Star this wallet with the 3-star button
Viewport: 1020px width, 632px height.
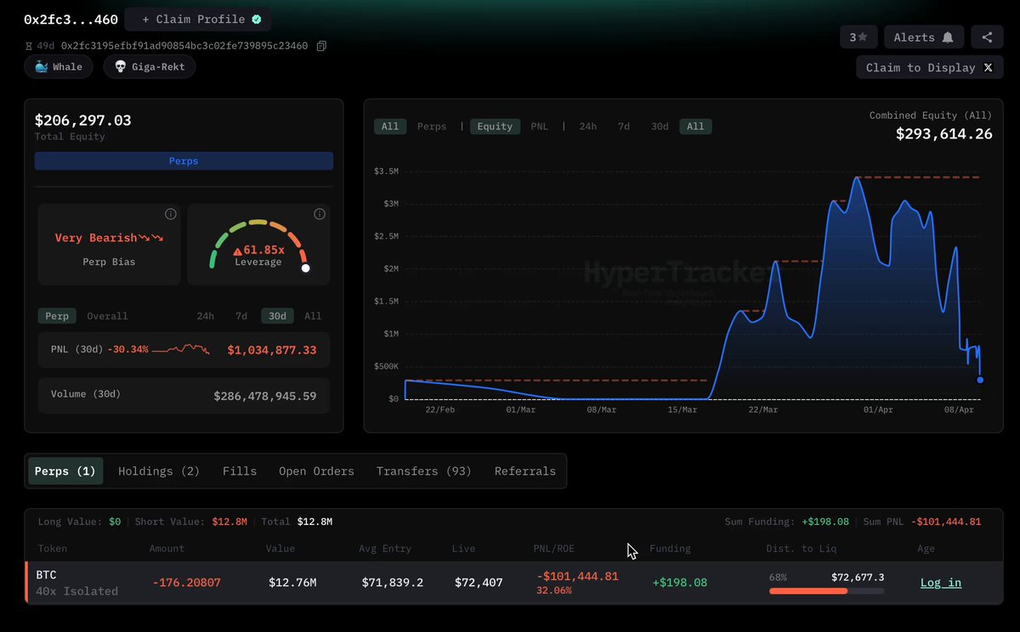click(858, 37)
